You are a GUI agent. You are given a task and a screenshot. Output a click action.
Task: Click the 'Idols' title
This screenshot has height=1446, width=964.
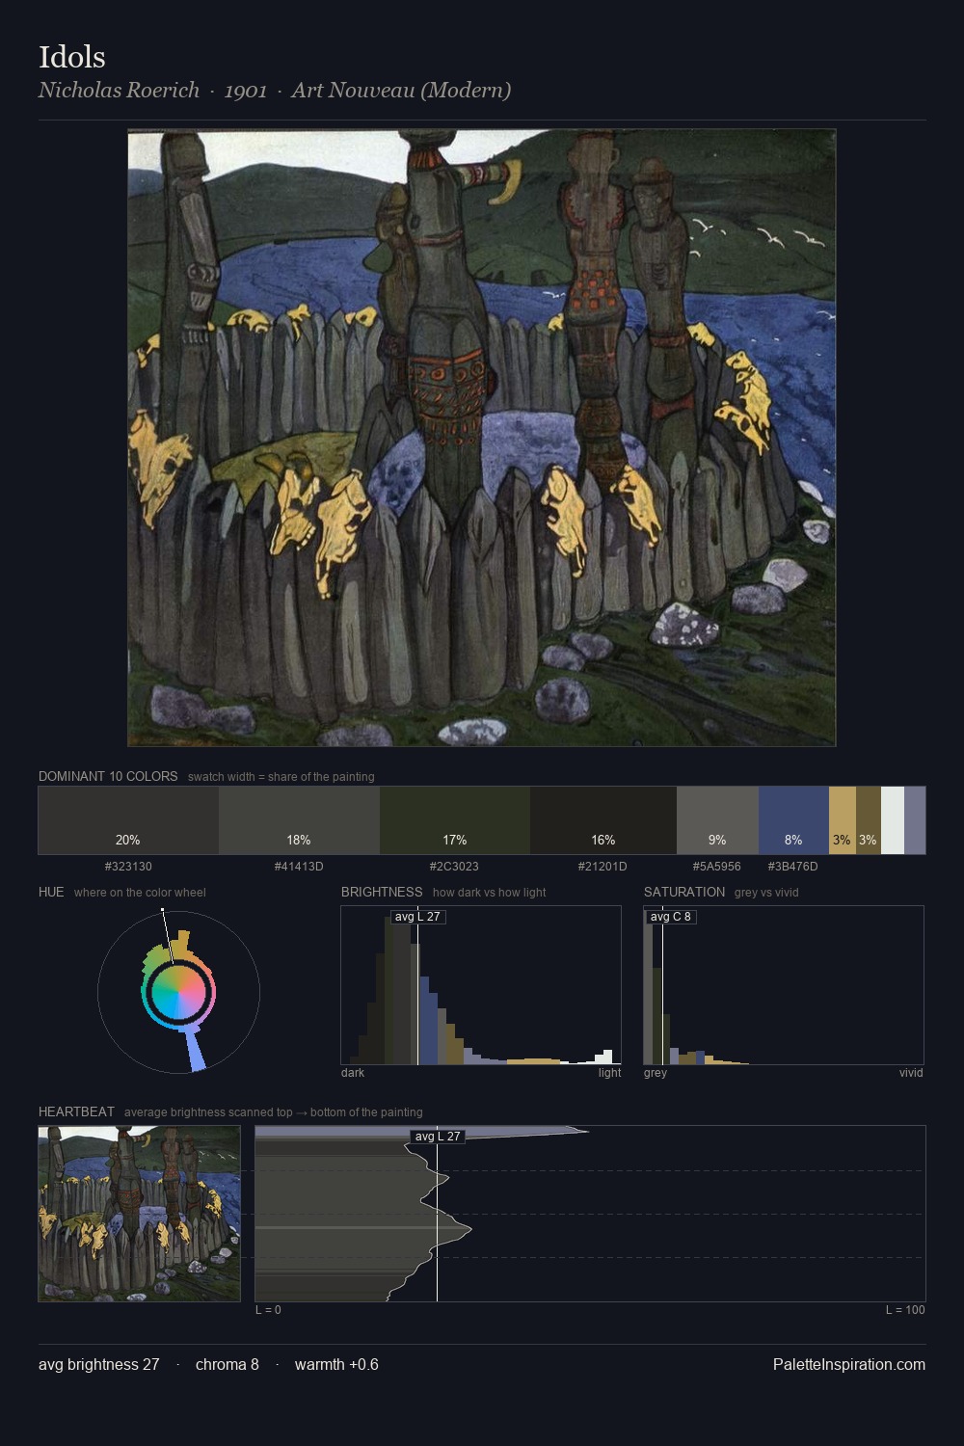(x=72, y=57)
